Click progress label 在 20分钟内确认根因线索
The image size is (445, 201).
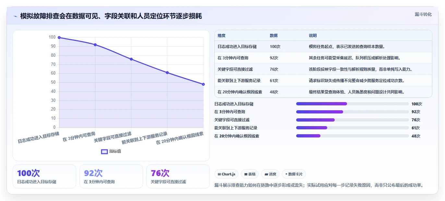(x=237, y=136)
